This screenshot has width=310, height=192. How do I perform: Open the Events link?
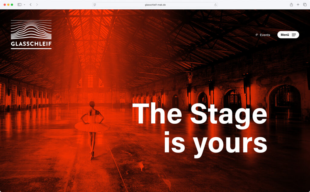click(265, 35)
